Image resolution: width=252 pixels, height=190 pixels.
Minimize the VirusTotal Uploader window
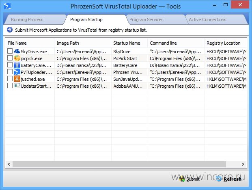tap(215, 5)
